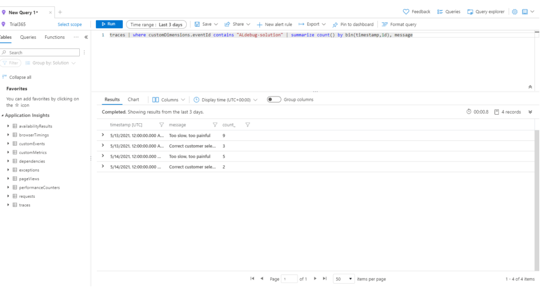Screen dimensions: 545x290
Task: Close the New Query 1 tab
Action: tap(51, 13)
